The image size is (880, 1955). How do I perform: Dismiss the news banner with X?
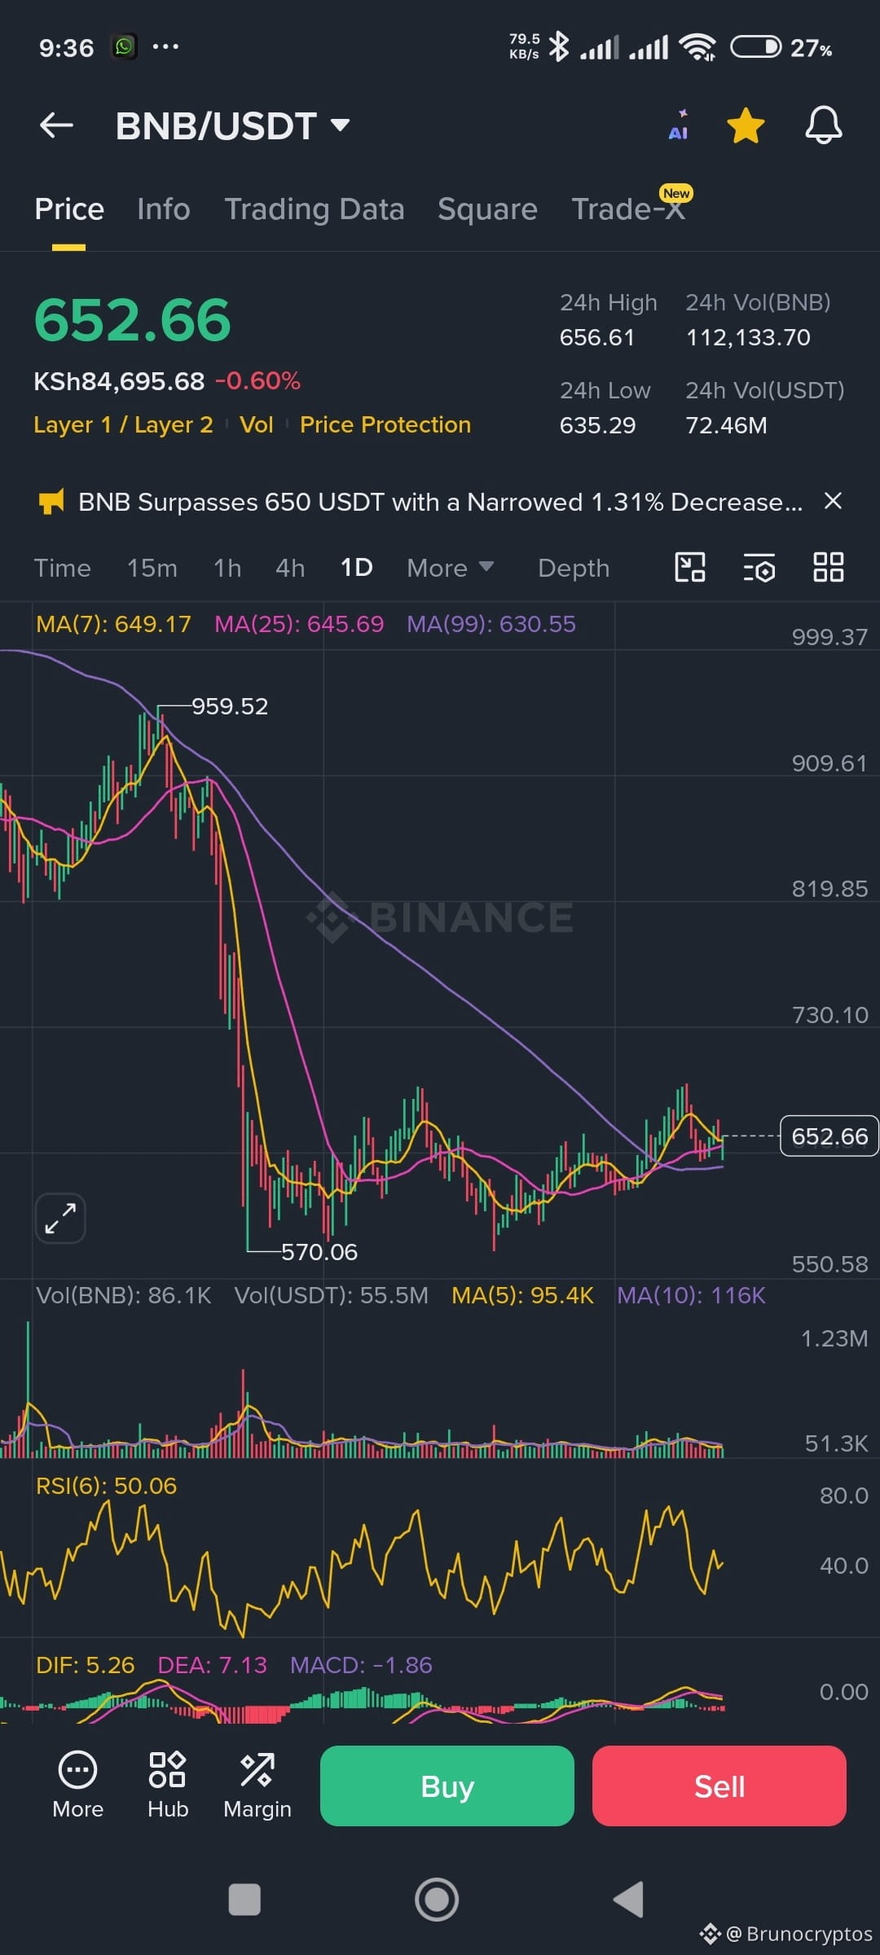833,501
